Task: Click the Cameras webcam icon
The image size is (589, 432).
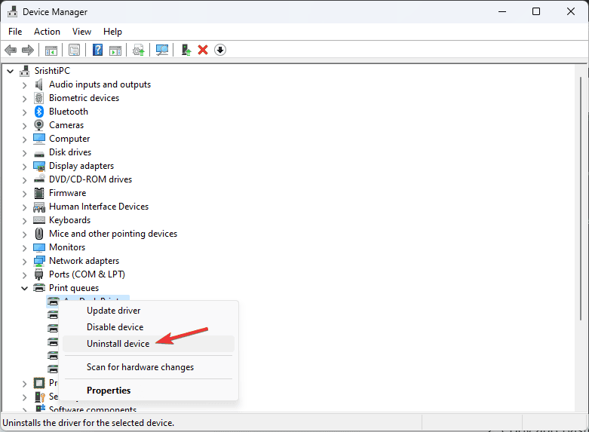Action: 39,125
